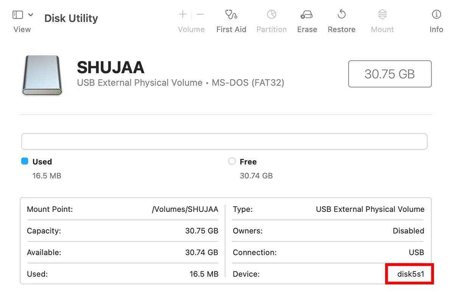Click the storage usage bar
The width and height of the screenshot is (454, 292).
click(224, 141)
